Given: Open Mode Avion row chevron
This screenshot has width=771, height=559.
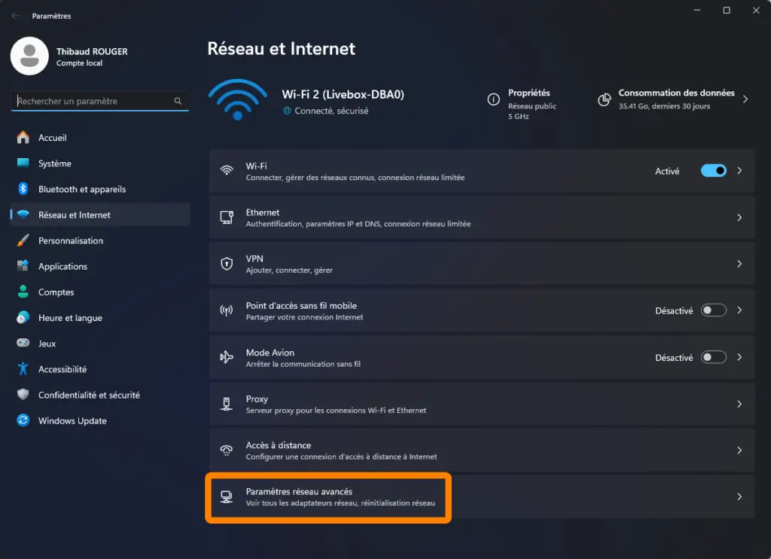Looking at the screenshot, I should [739, 357].
